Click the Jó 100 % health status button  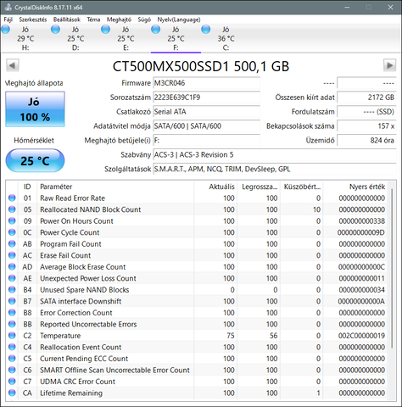tap(35, 109)
